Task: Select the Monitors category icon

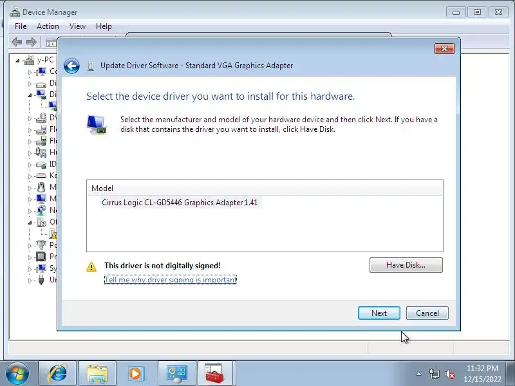Action: tap(41, 199)
